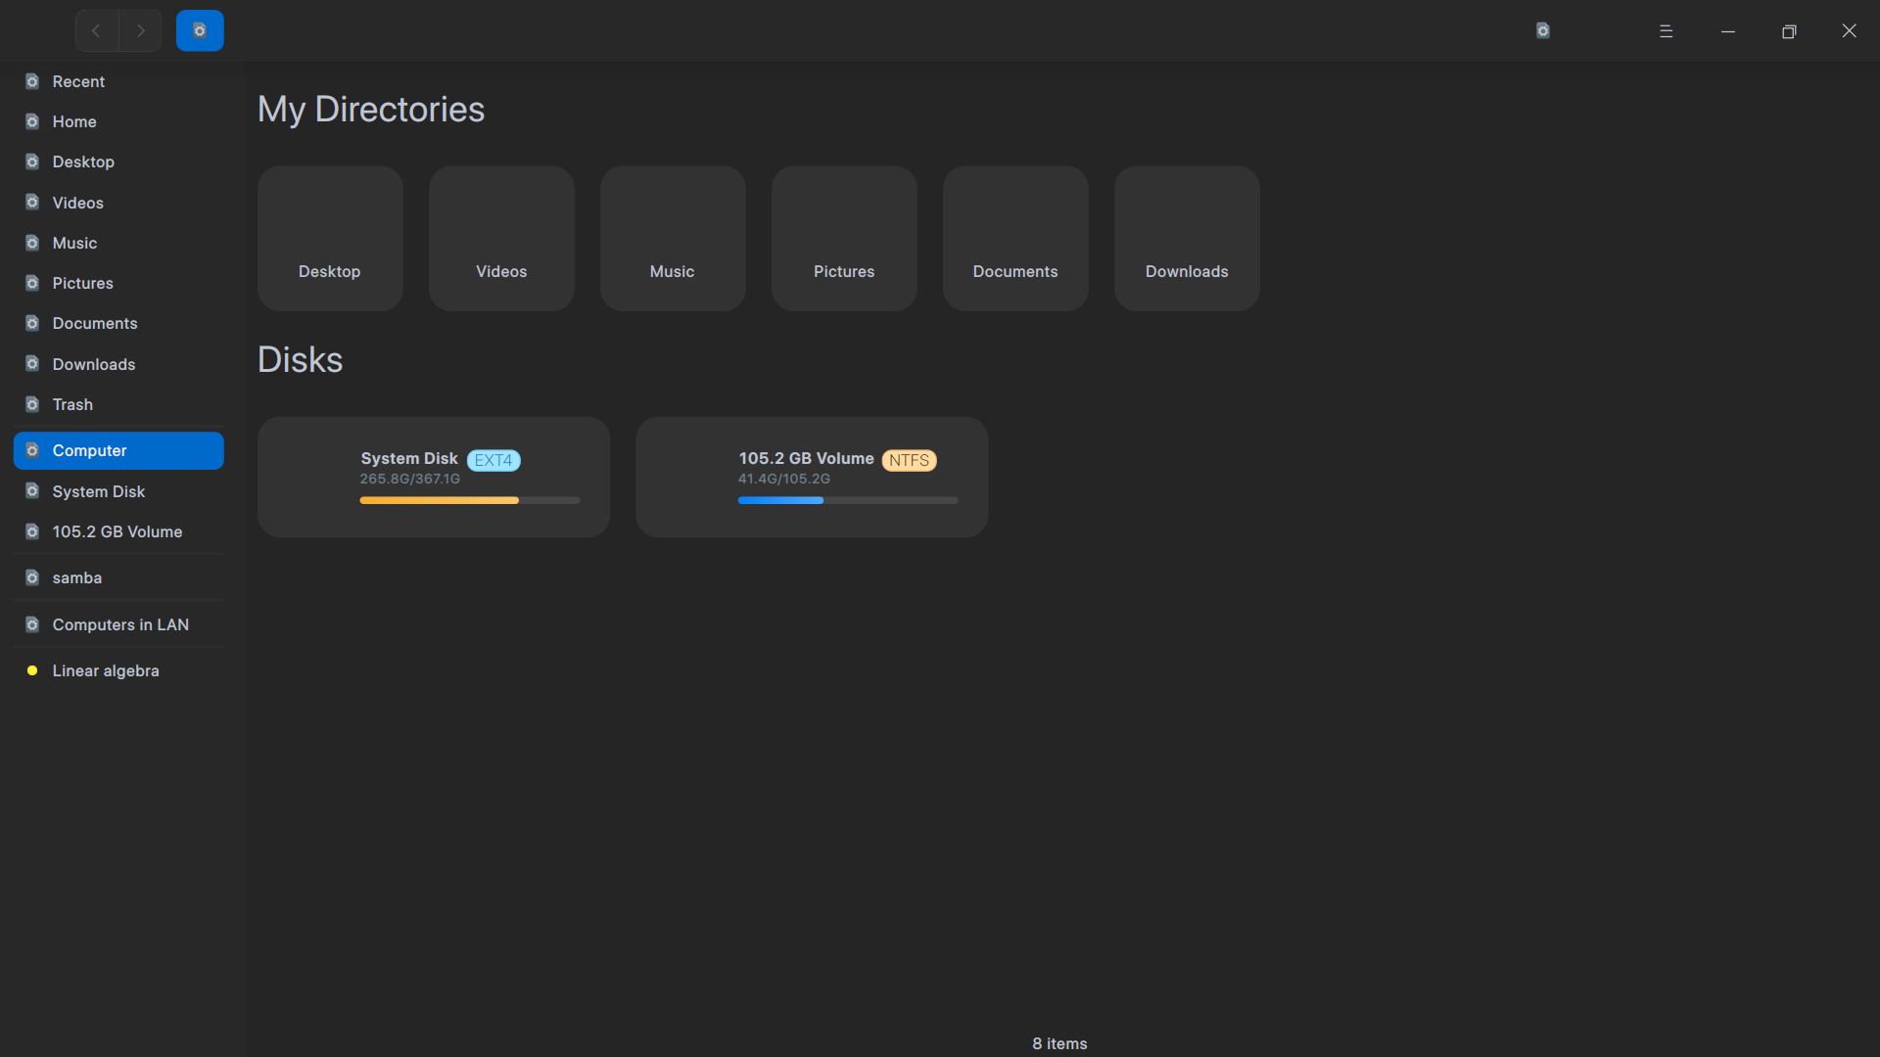This screenshot has height=1057, width=1880.
Task: Open the System Disk card in Disks
Action: [x=433, y=477]
